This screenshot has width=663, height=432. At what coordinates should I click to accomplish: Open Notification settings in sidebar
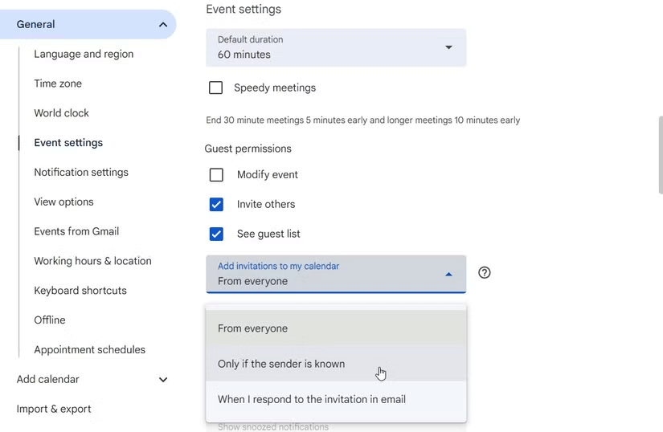tap(81, 173)
